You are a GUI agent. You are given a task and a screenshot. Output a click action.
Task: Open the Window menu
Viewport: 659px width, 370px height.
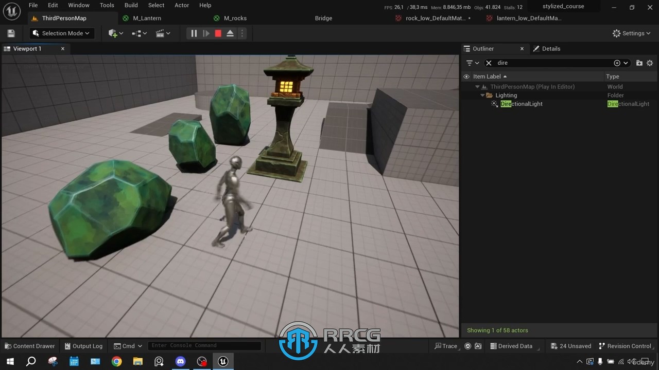pos(79,5)
